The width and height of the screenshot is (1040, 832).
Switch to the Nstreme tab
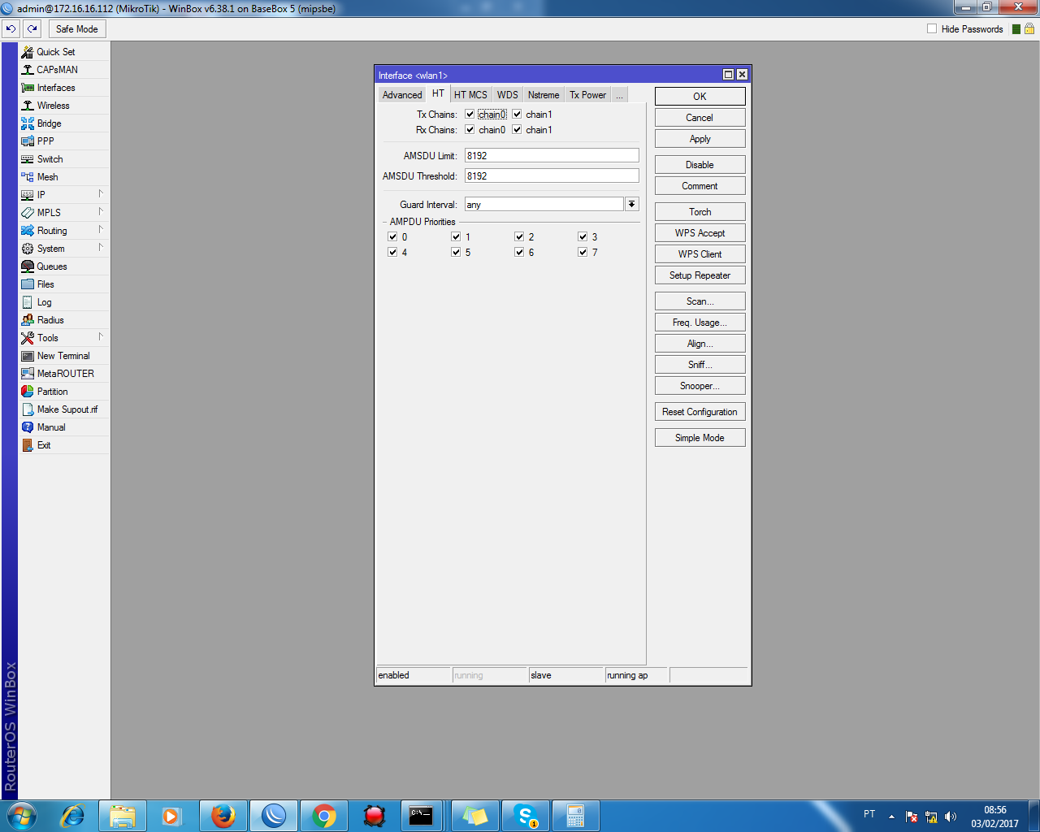pos(544,95)
